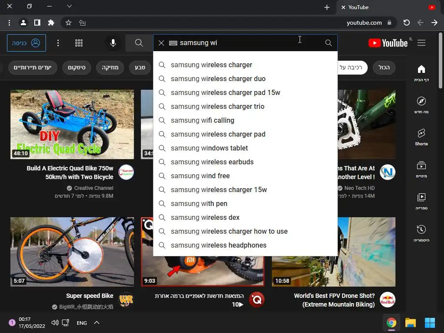Click the search button beside the microphone
444x333 pixels.
pos(139,43)
